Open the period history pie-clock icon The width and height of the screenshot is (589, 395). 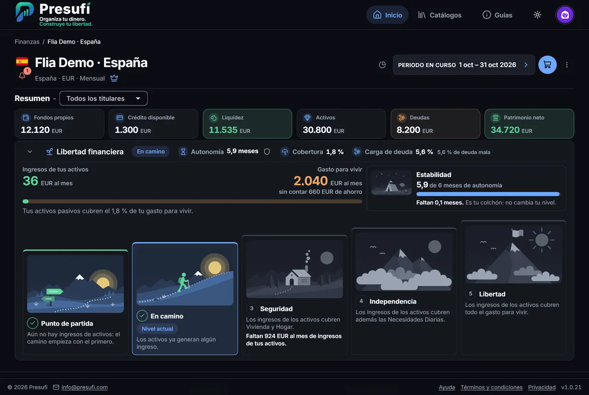pyautogui.click(x=382, y=65)
